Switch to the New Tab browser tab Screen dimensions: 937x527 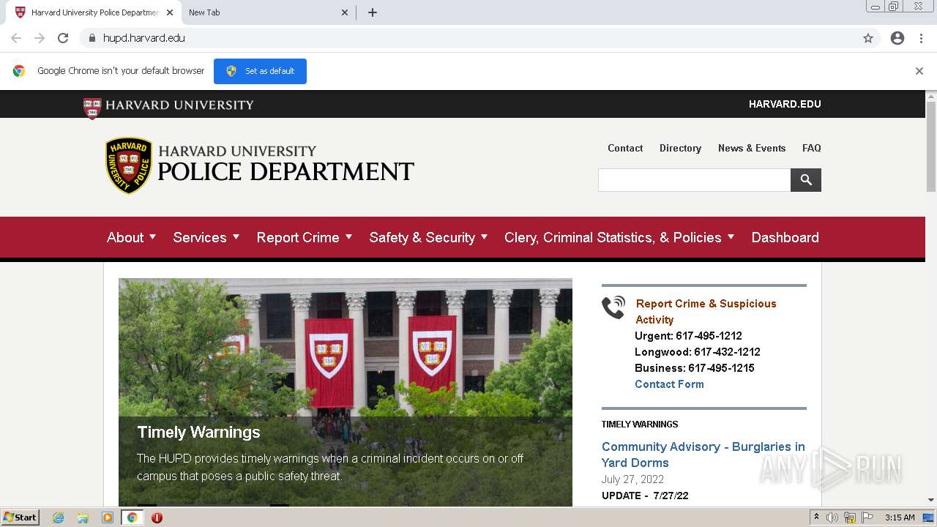267,12
